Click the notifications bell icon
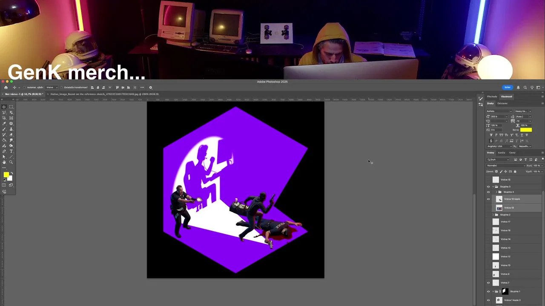This screenshot has width=545, height=306. [x=518, y=88]
